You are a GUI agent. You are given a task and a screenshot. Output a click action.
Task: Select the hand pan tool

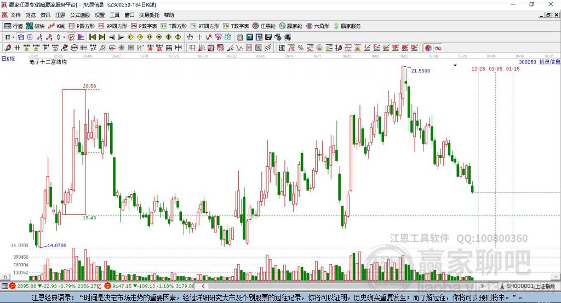(190, 37)
